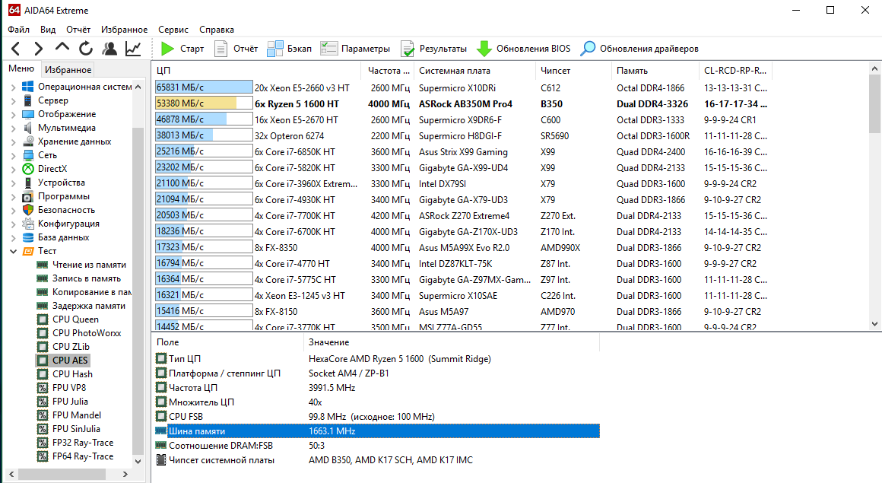This screenshot has width=882, height=483.
Task: Expand the Хранение данных tree node
Action: pyautogui.click(x=14, y=142)
